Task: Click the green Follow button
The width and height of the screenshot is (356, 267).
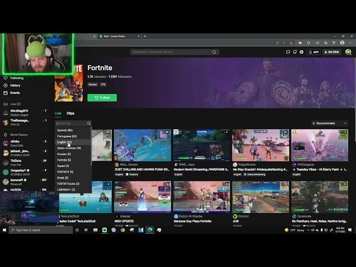Action: tap(102, 98)
